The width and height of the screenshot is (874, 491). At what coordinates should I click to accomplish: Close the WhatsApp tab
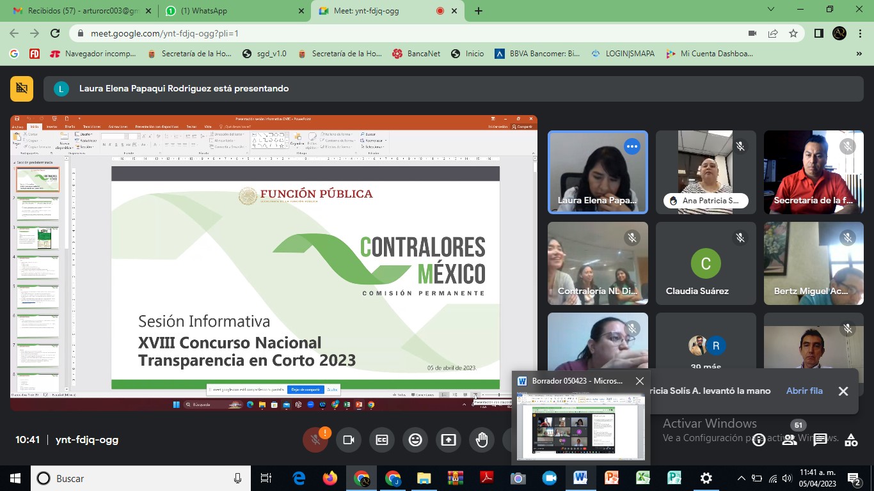coord(301,11)
